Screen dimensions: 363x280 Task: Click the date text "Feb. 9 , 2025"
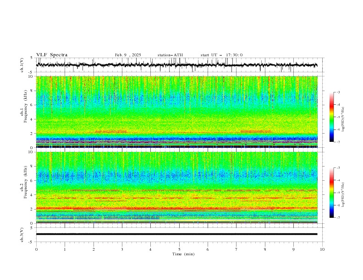click(x=128, y=55)
